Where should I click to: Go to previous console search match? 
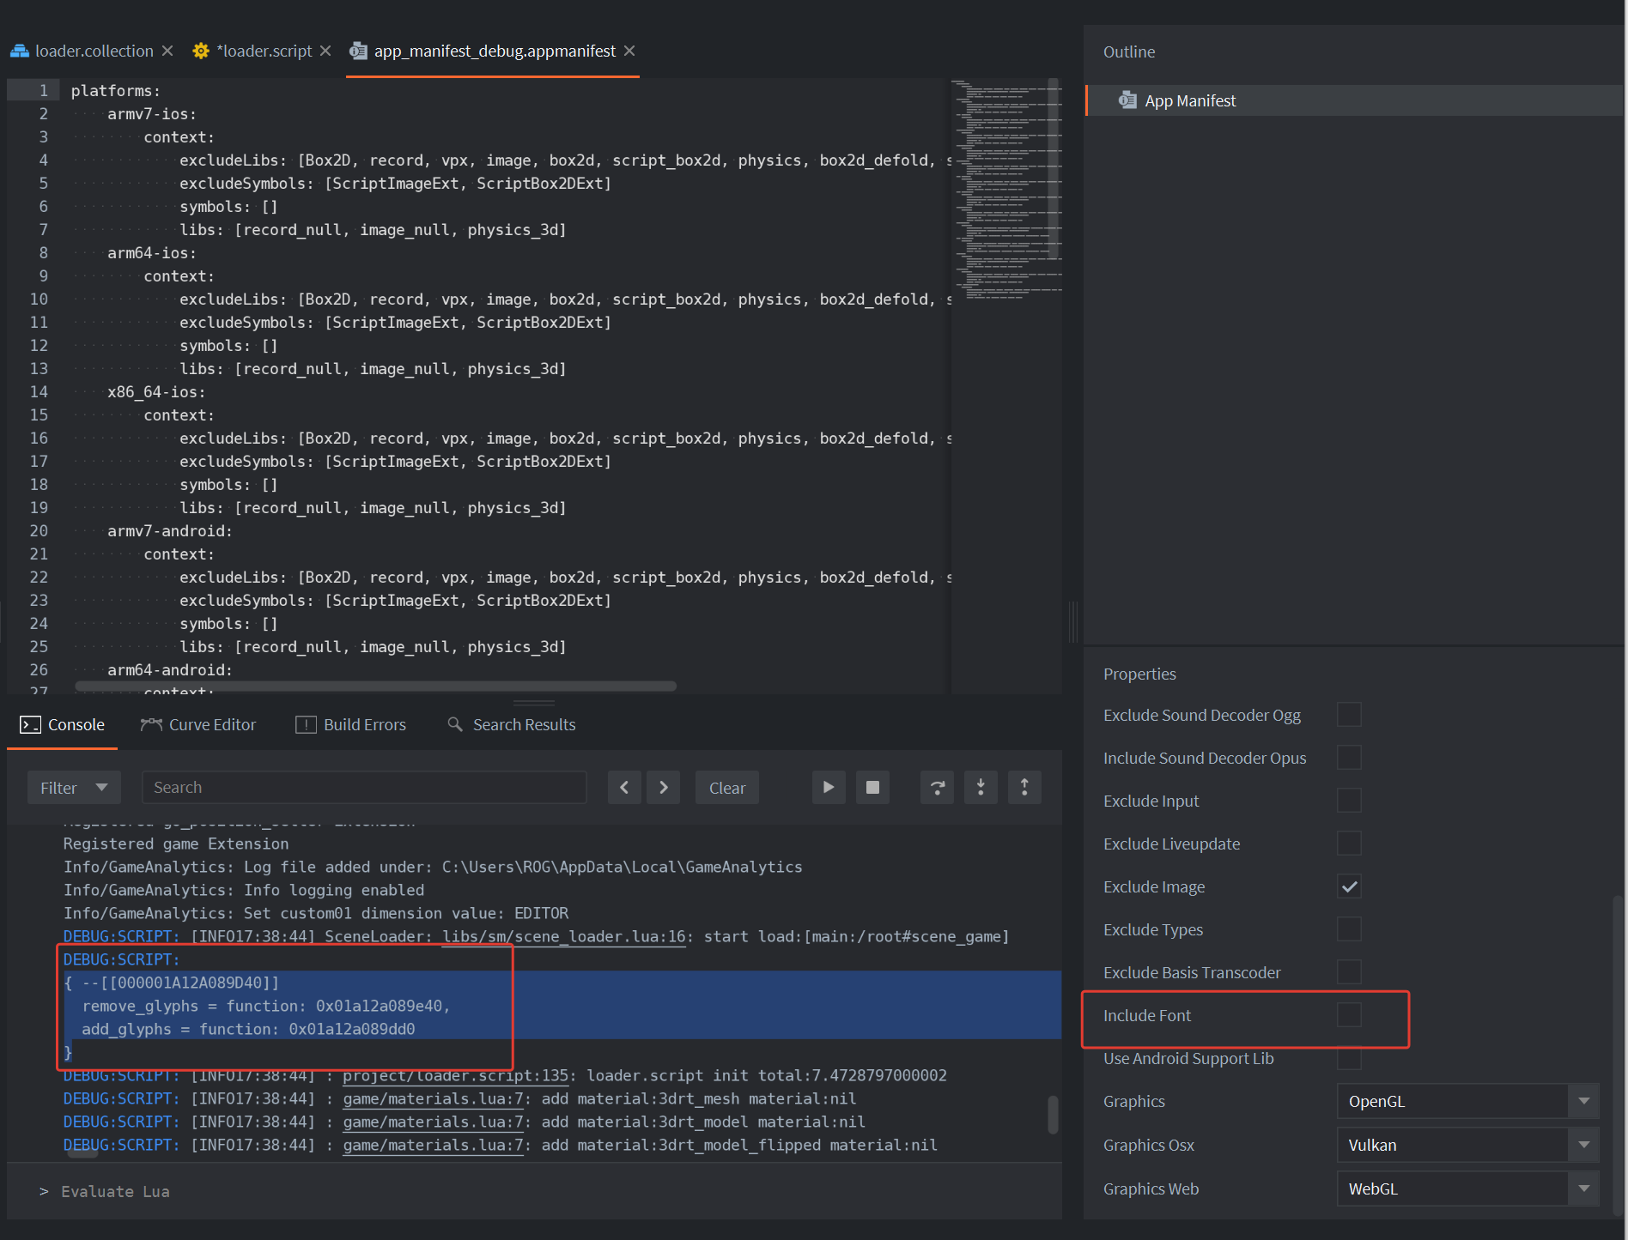click(624, 787)
